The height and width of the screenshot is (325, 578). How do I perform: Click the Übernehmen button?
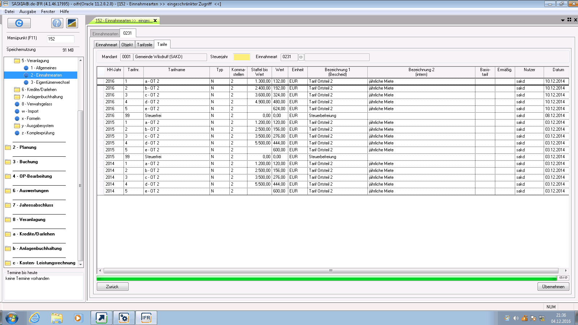click(553, 287)
